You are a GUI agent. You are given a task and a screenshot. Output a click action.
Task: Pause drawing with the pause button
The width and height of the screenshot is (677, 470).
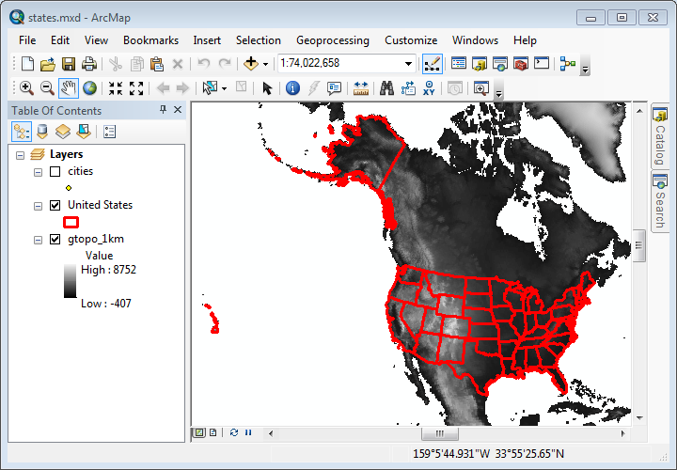pyautogui.click(x=248, y=432)
